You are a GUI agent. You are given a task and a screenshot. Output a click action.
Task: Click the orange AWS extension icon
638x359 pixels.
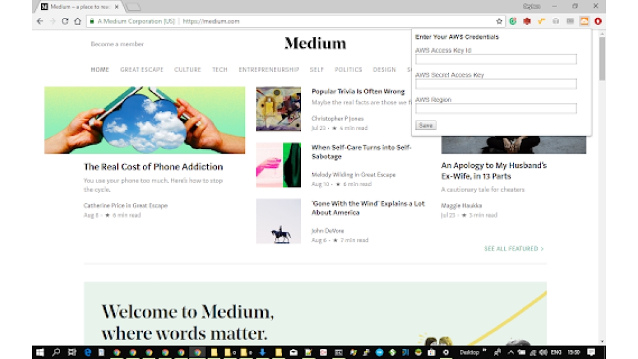[584, 21]
